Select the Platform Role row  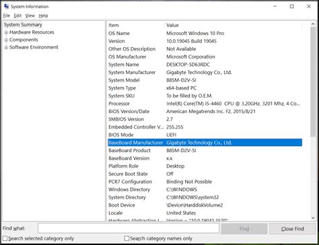pos(205,166)
